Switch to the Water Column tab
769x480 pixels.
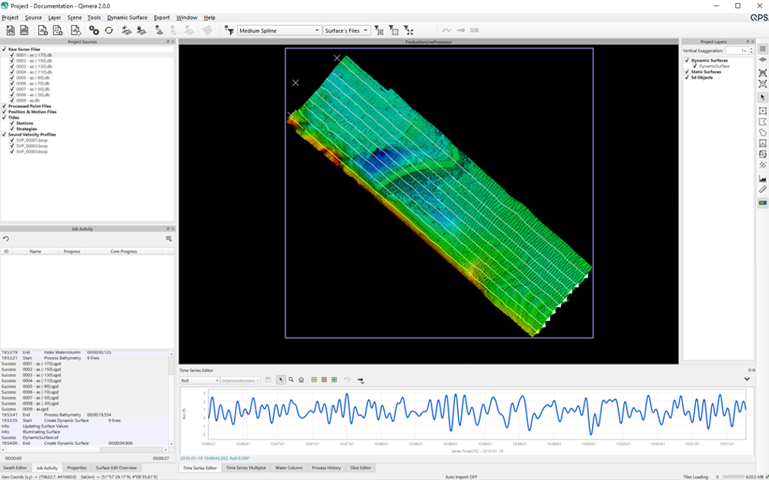click(289, 468)
